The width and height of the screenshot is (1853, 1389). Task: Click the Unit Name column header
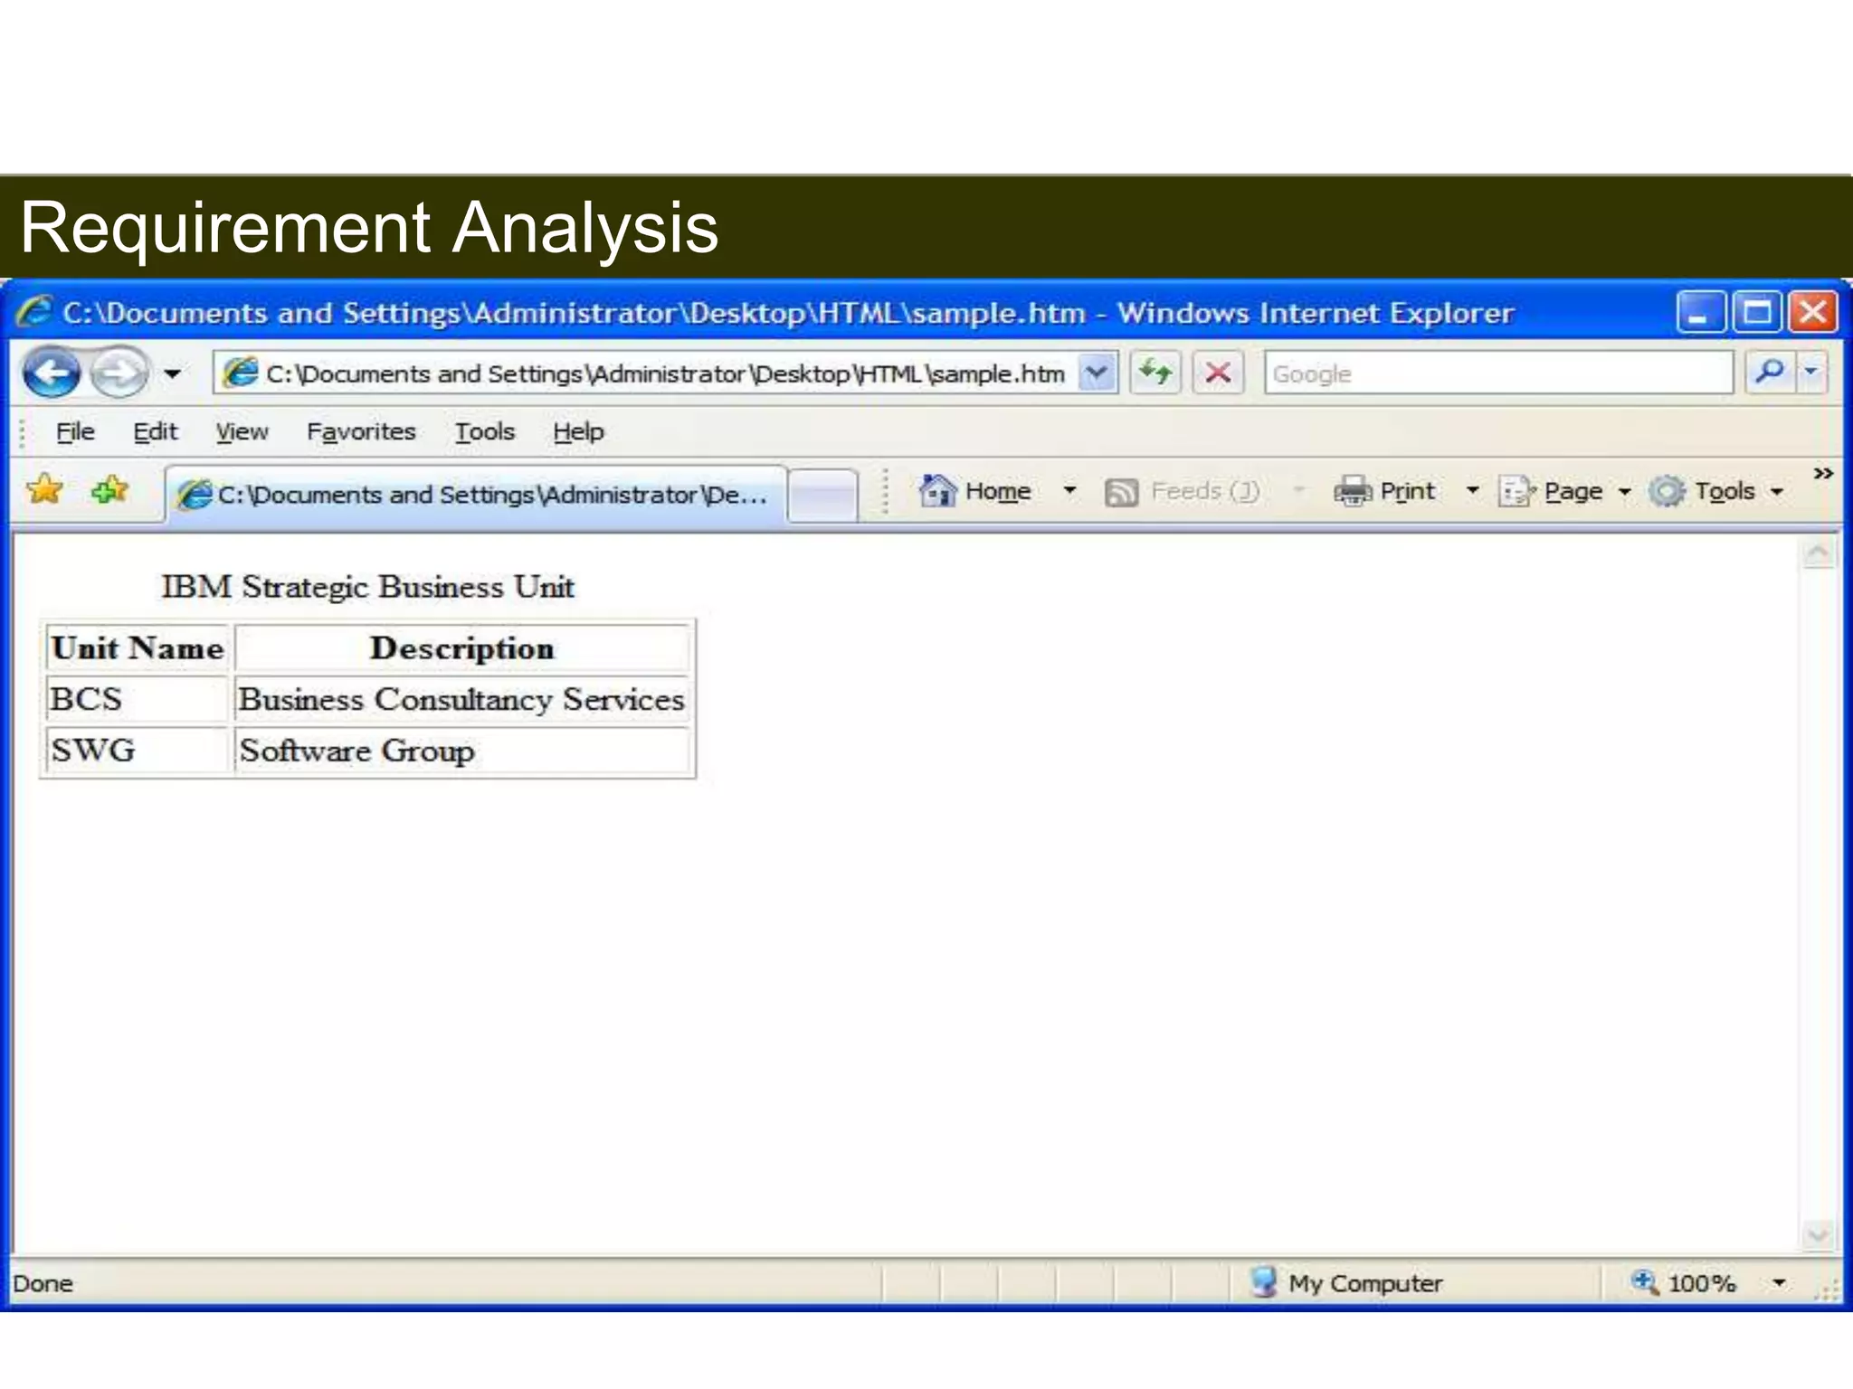click(x=138, y=647)
